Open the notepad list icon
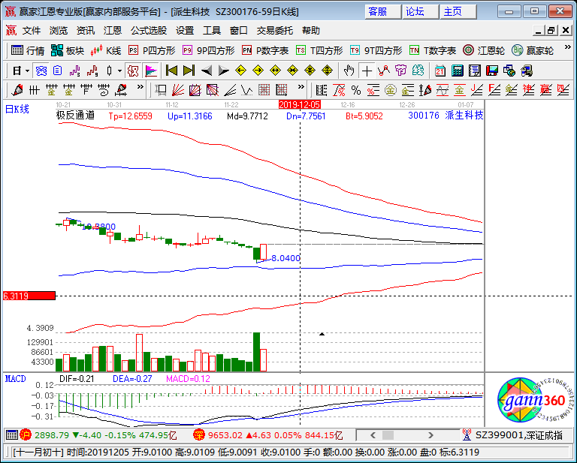Image resolution: width=577 pixels, height=463 pixels. click(x=475, y=71)
